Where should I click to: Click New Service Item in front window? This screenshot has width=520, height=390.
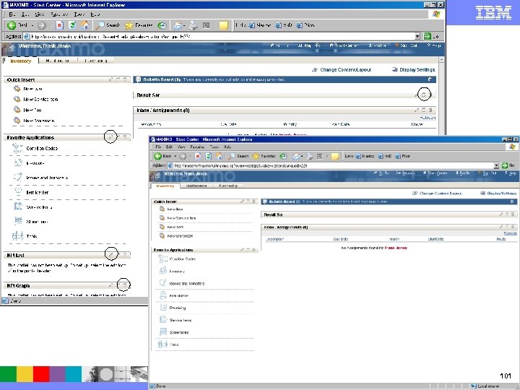tap(181, 218)
